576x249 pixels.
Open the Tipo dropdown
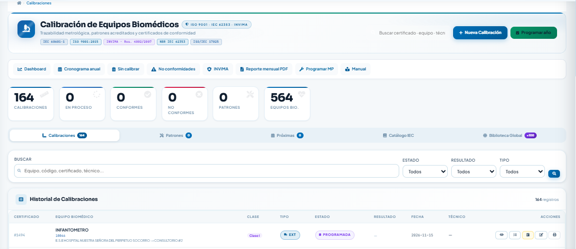click(x=522, y=171)
